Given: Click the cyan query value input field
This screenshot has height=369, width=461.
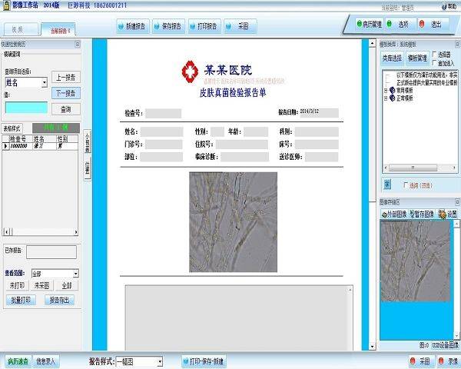Looking at the screenshot, I should [27, 108].
